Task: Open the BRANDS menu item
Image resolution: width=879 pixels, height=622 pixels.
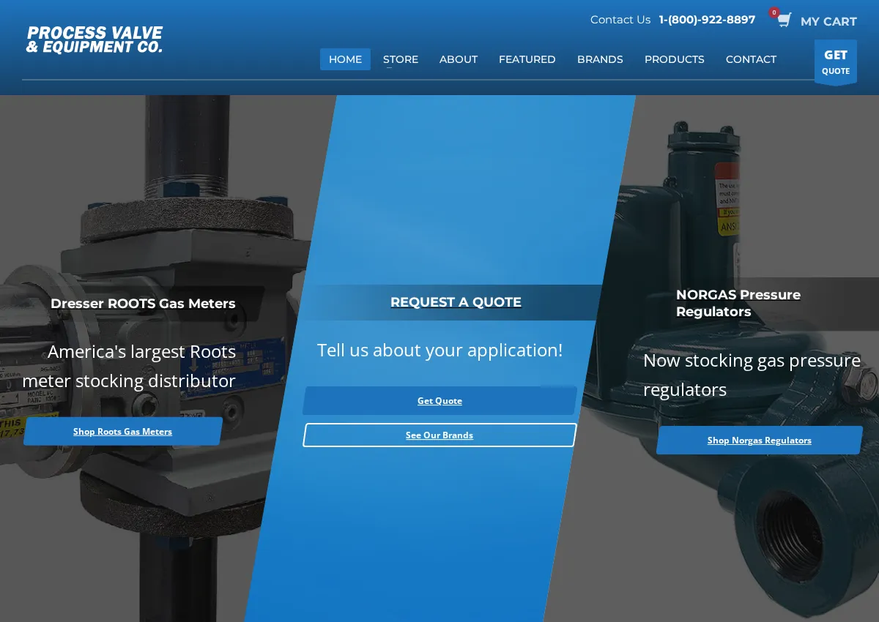Action: point(600,59)
